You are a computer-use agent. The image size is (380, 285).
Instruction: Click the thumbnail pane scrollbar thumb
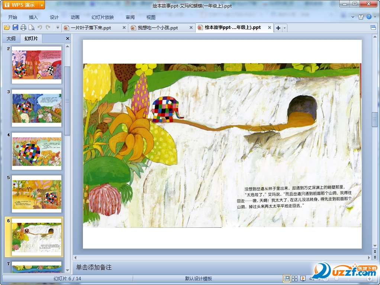click(x=67, y=101)
